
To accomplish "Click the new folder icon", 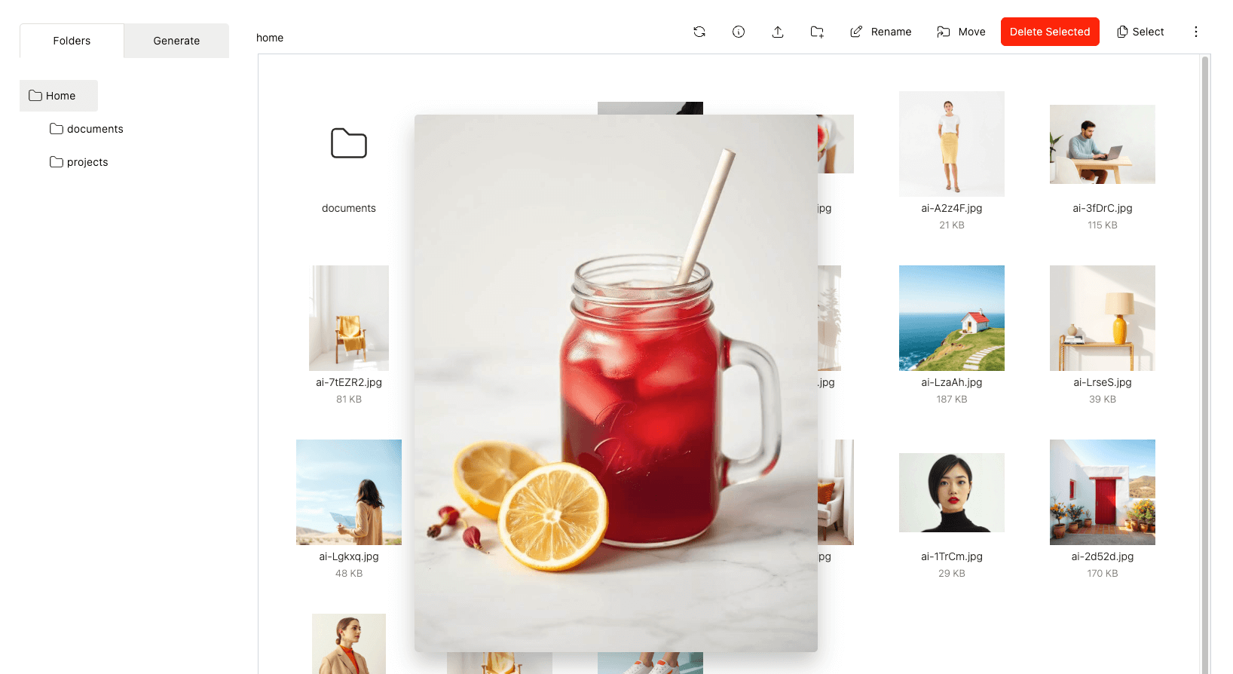I will point(817,32).
